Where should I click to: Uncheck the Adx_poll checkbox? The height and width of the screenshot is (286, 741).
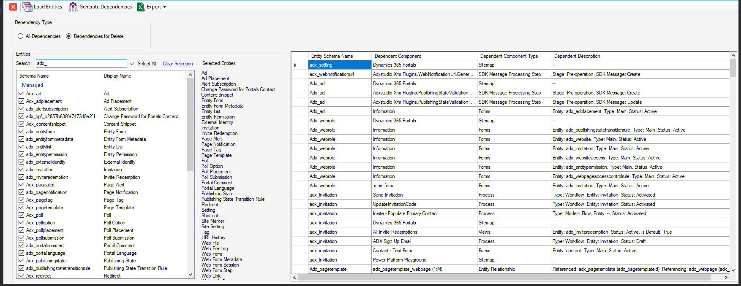(22, 215)
